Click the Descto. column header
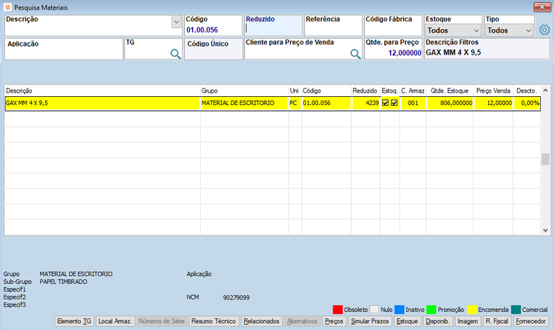Image resolution: width=554 pixels, height=330 pixels. [x=526, y=91]
